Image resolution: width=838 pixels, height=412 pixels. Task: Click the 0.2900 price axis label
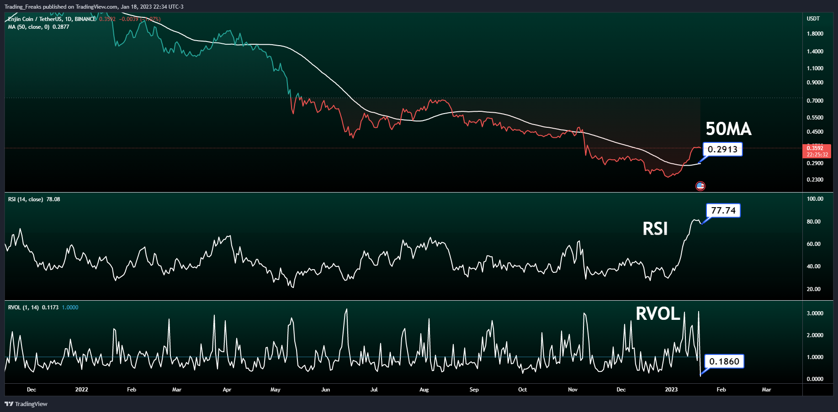point(815,163)
